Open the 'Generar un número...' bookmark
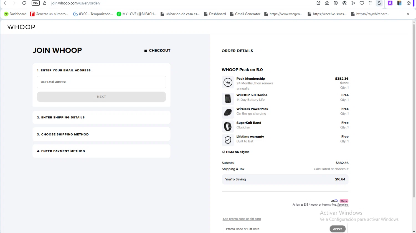 tap(49, 14)
